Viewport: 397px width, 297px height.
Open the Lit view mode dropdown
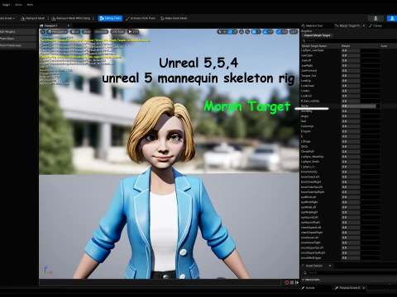(74, 31)
